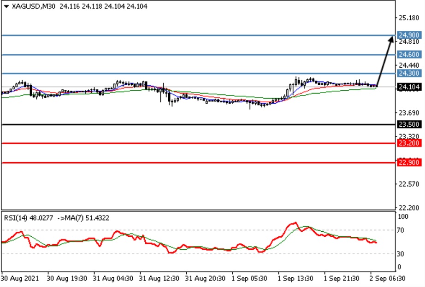The width and height of the screenshot is (425, 287).
Task: Select the blue 24.300 horizontal line
Action: point(198,73)
